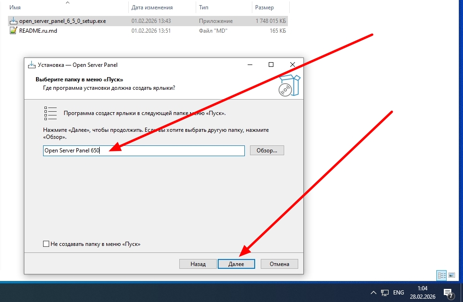Enable Не создавать папку в меню «Пуск» checkbox
463x302 pixels.
(x=46, y=244)
